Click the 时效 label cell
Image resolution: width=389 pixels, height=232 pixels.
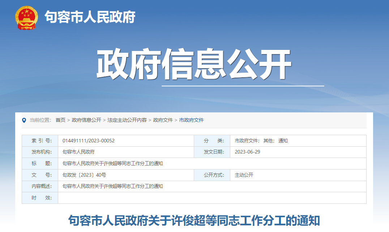click(x=40, y=198)
